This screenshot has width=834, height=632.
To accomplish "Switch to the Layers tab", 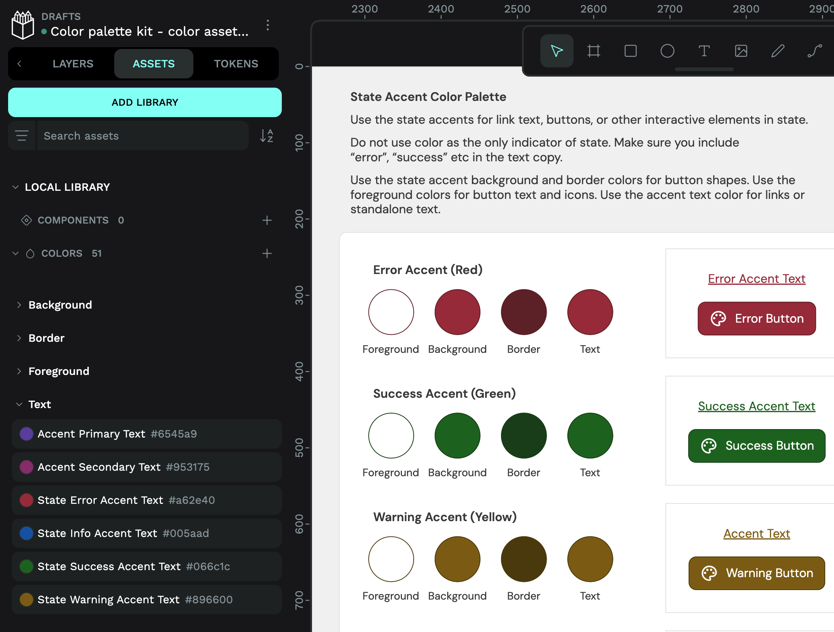I will click(x=73, y=64).
